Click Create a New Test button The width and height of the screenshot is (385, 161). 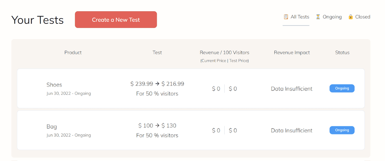116,20
